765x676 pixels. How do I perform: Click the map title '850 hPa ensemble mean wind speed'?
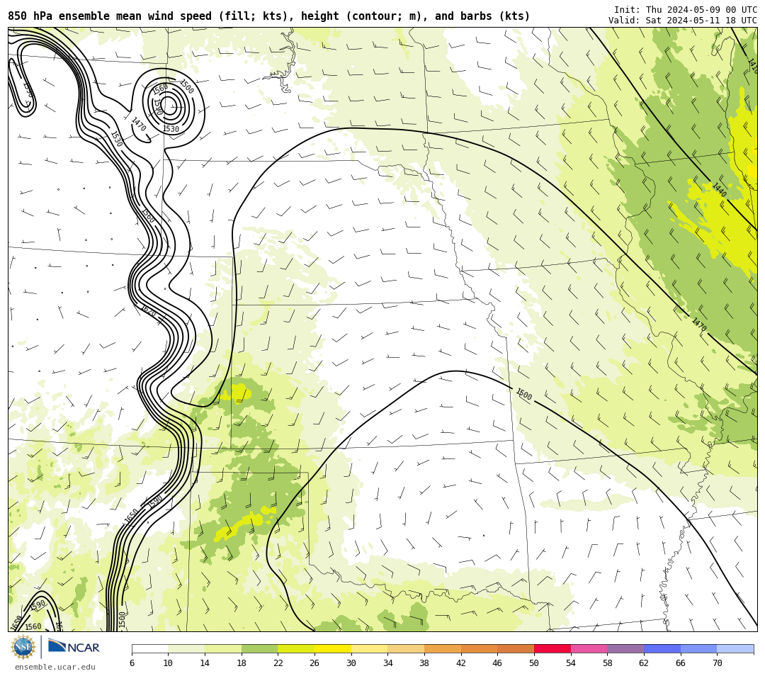110,16
